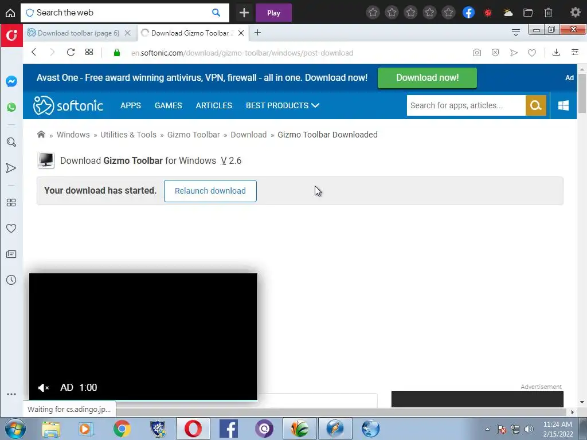Click the red ladybug icon in top bar

pyautogui.click(x=488, y=13)
